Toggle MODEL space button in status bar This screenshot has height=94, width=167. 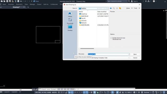coord(55,92)
